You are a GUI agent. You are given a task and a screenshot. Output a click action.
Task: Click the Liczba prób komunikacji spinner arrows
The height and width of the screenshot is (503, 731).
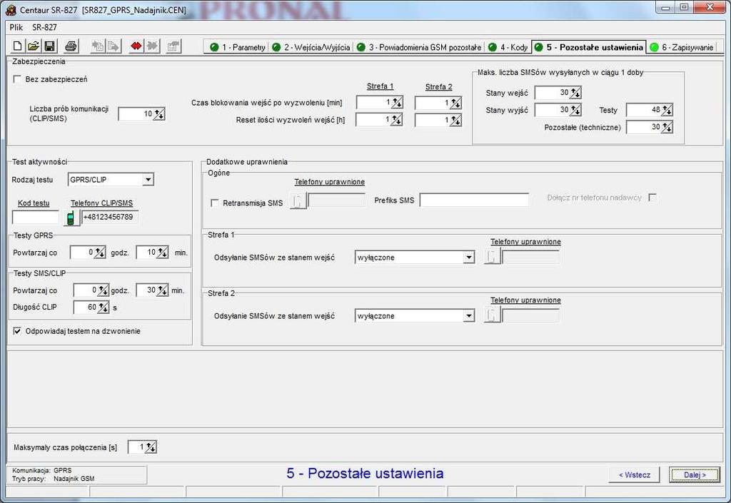pos(159,113)
